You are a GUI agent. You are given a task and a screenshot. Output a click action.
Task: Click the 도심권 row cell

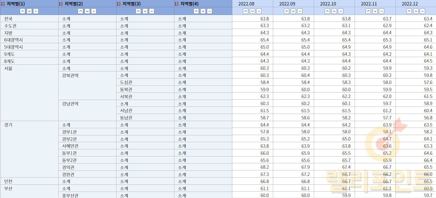[x=126, y=82]
